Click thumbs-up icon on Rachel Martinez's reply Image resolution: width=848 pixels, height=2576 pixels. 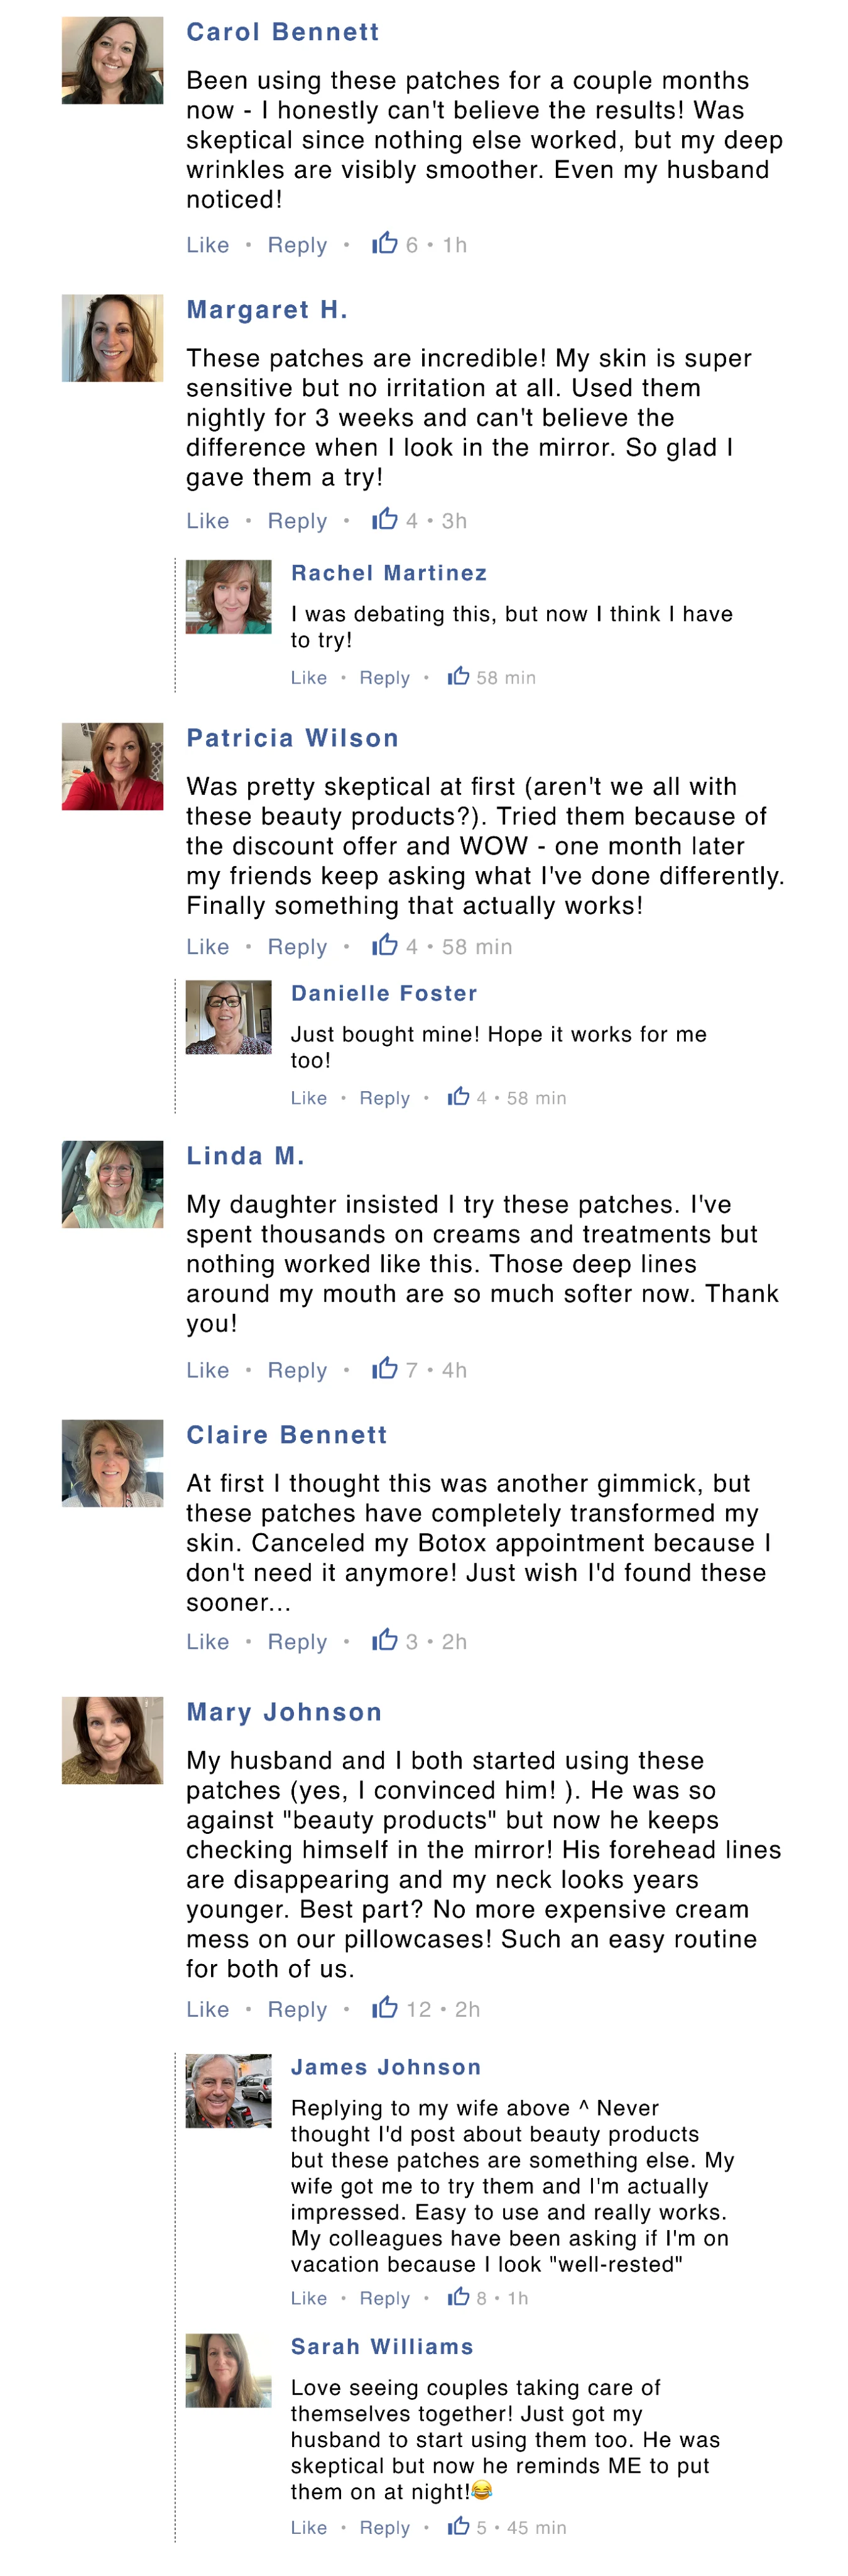[459, 676]
